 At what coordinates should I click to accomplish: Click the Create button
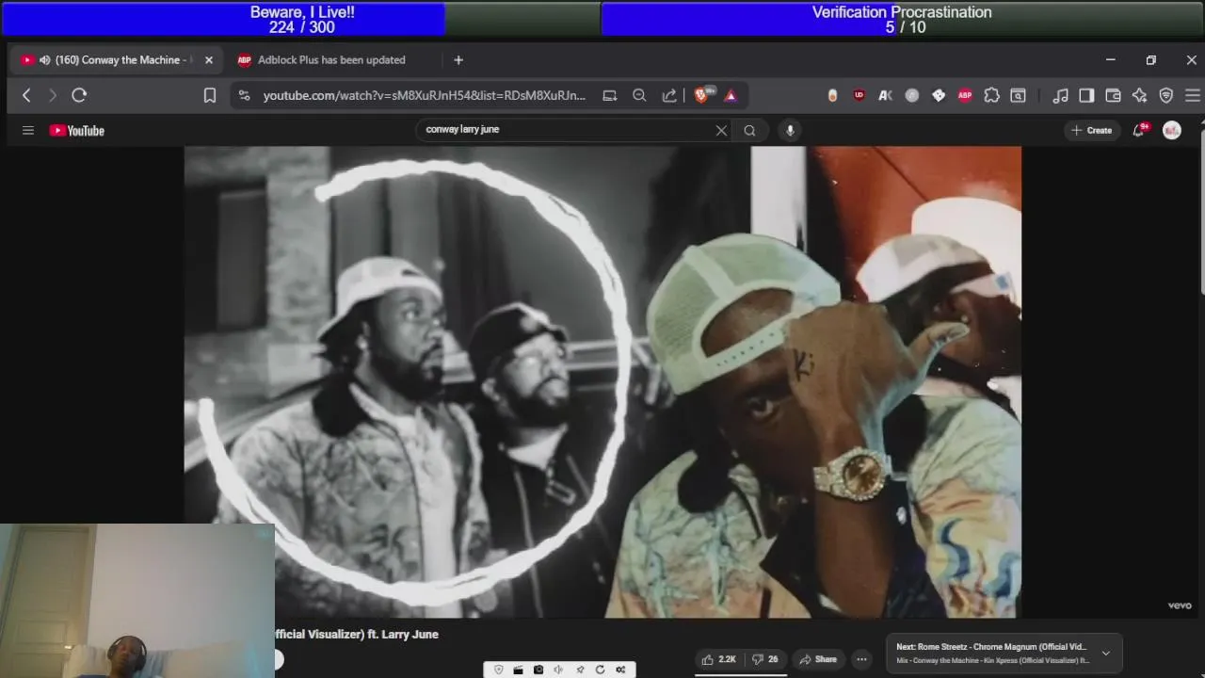point(1092,130)
